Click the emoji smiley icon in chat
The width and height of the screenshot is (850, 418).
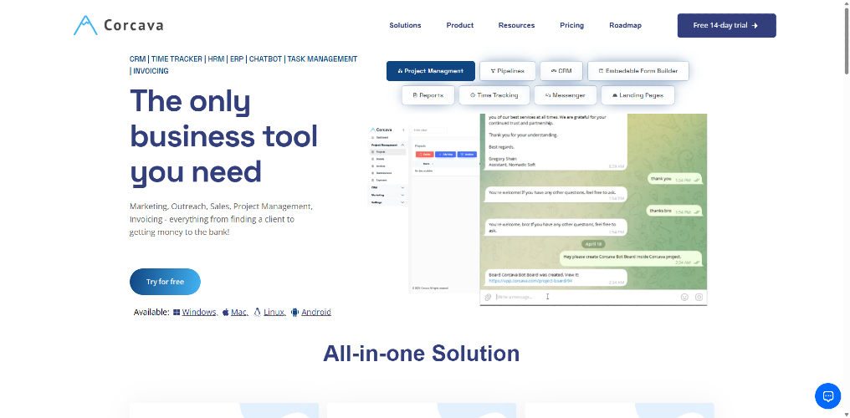[684, 297]
